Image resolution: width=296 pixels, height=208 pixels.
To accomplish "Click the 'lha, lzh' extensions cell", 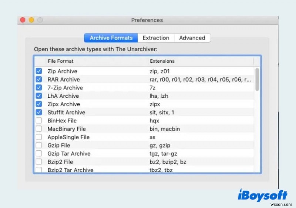I will (x=159, y=96).
